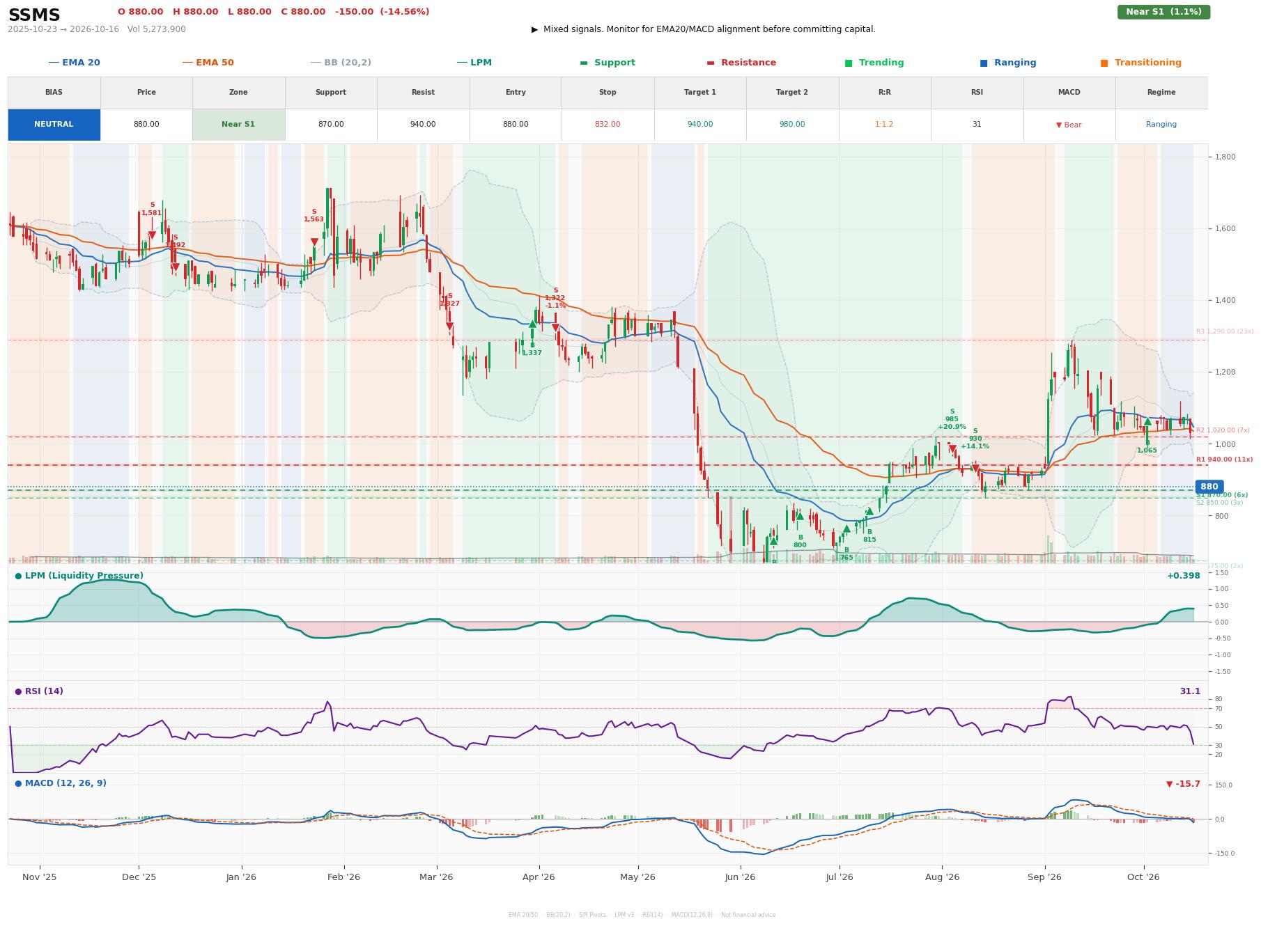Click the R1 940.00 (11x) resistance label

pyautogui.click(x=1224, y=460)
